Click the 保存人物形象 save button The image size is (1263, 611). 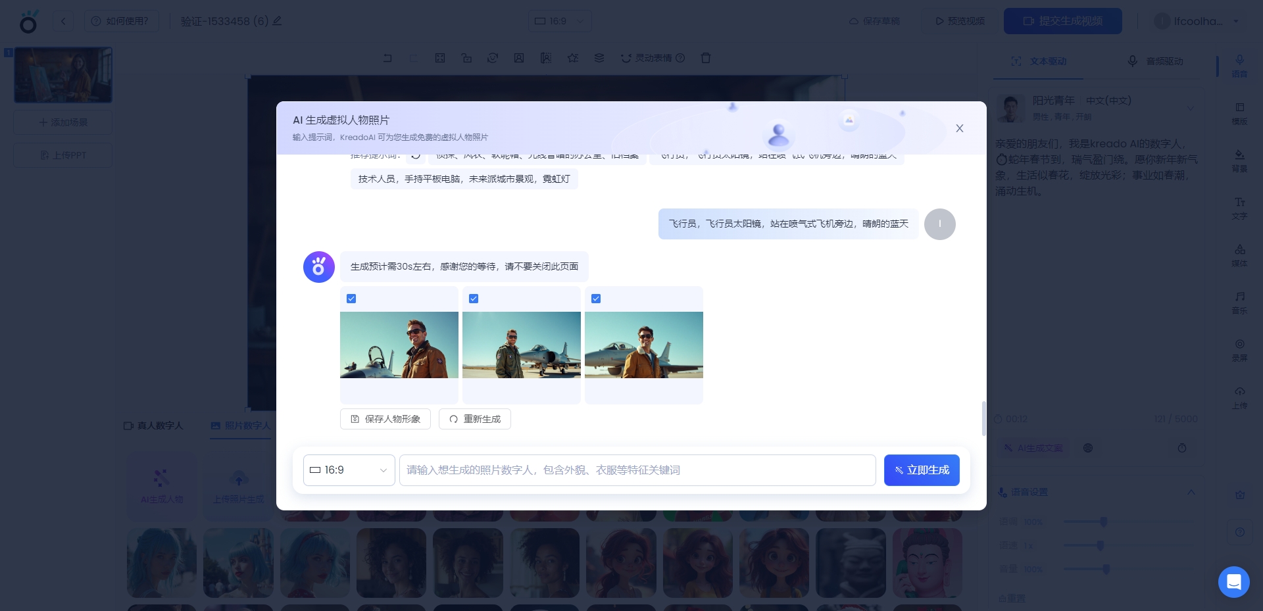pos(385,419)
